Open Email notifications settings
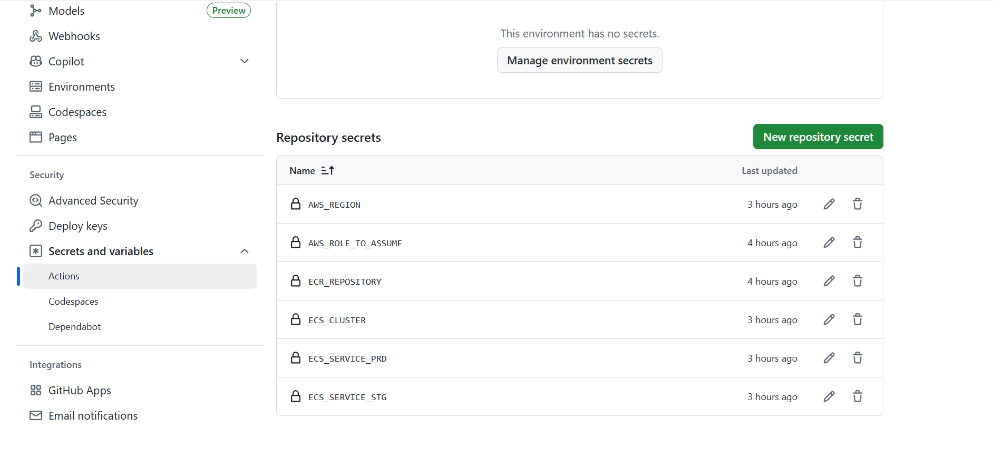This screenshot has height=456, width=993. (93, 415)
